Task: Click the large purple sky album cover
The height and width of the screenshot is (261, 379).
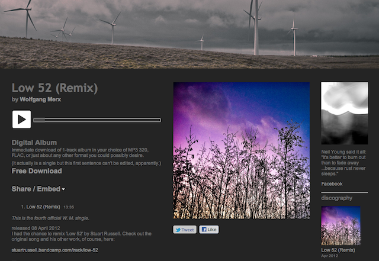Action: 242,150
